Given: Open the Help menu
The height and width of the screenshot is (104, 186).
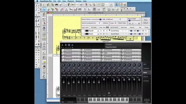Looking at the screenshot, I should [85, 1].
